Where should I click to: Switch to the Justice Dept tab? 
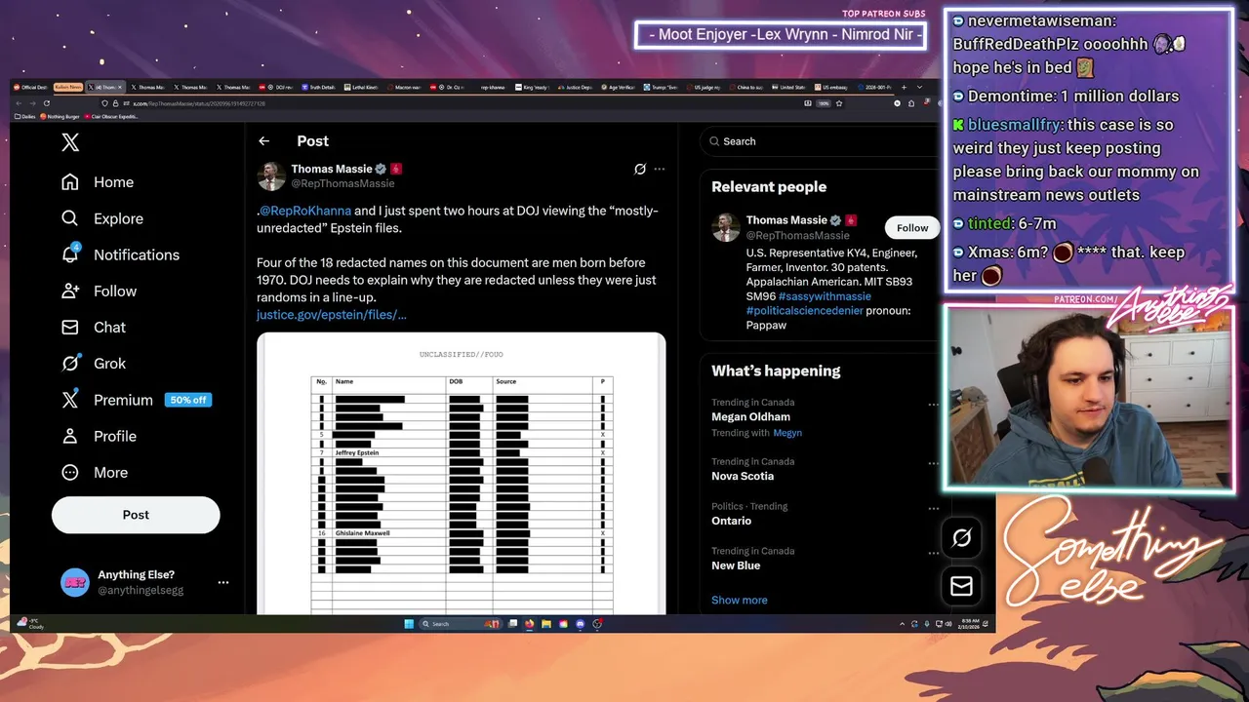tap(575, 87)
